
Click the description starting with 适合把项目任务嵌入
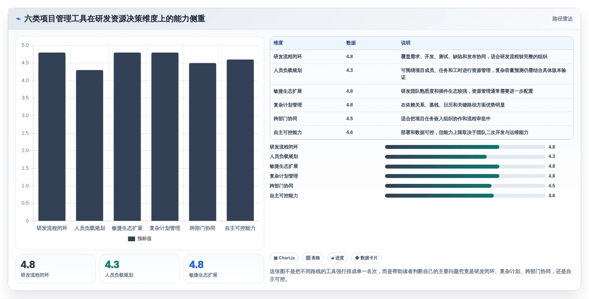pyautogui.click(x=445, y=119)
